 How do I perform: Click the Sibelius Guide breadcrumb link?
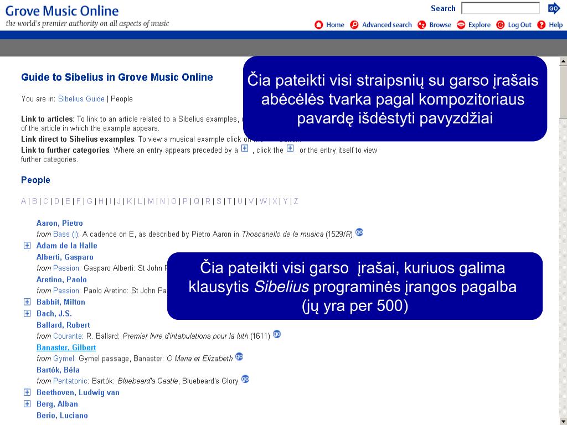coord(81,99)
